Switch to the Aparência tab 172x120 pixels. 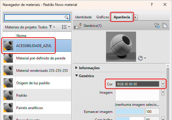tap(122, 17)
